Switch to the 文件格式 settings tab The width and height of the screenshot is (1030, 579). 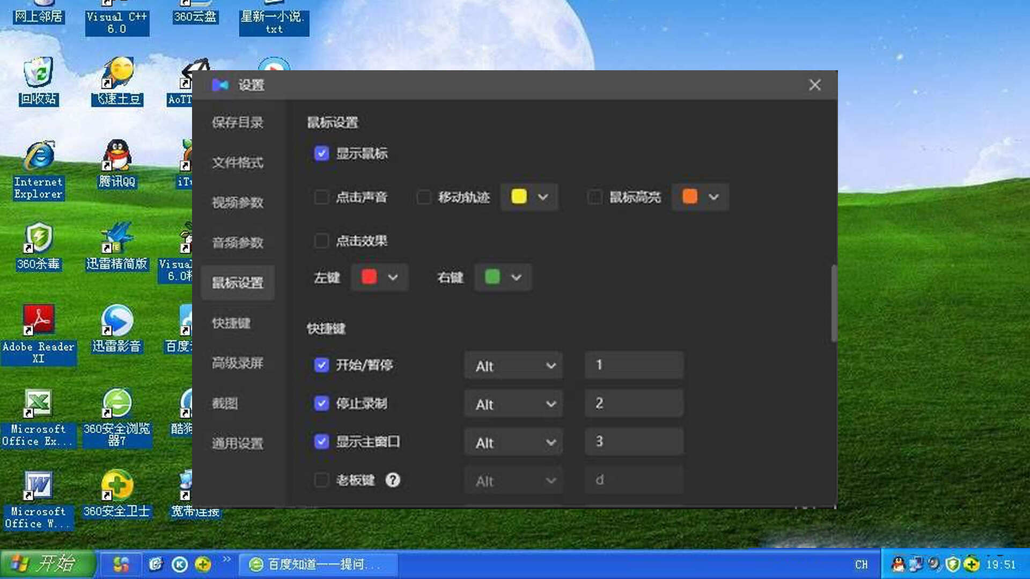(x=238, y=162)
